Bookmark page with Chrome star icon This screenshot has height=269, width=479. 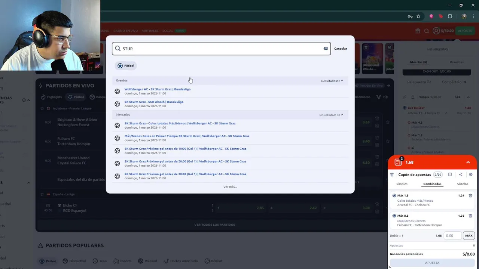click(x=418, y=16)
